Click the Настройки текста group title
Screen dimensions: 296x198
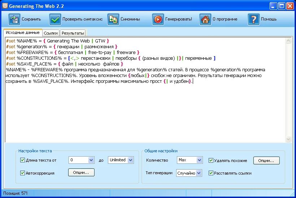(35, 151)
